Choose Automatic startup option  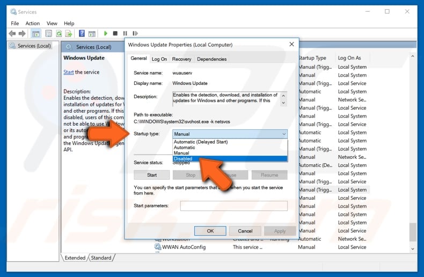coord(230,148)
